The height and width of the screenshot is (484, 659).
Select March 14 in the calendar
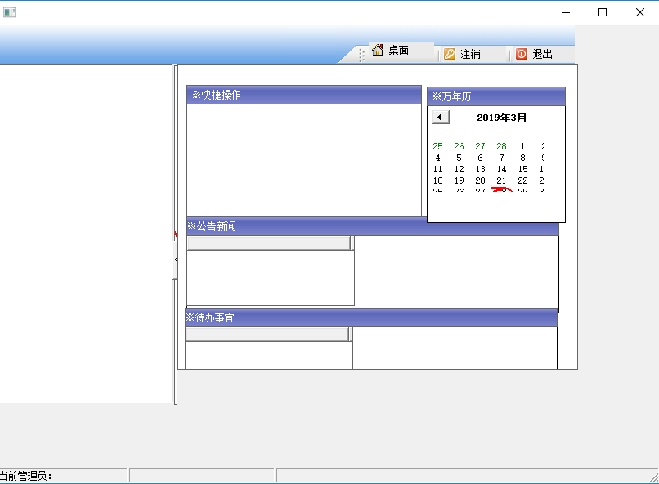click(x=502, y=169)
